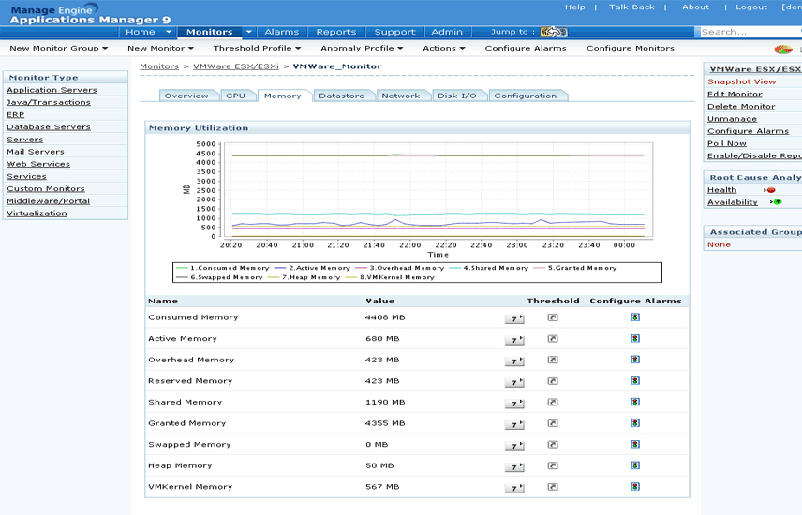Open the CPU tab
This screenshot has width=802, height=515.
tap(235, 96)
